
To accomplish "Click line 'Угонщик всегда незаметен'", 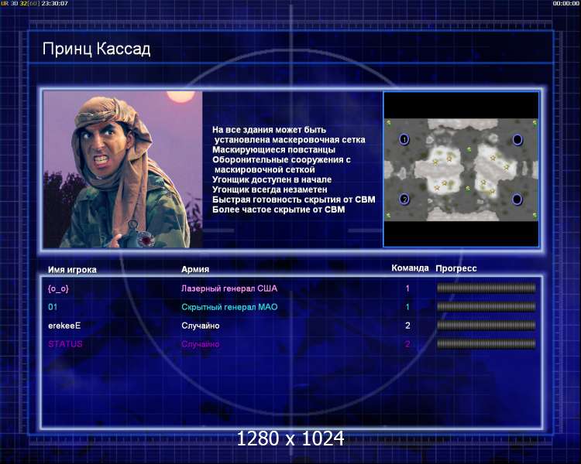I will (x=270, y=189).
